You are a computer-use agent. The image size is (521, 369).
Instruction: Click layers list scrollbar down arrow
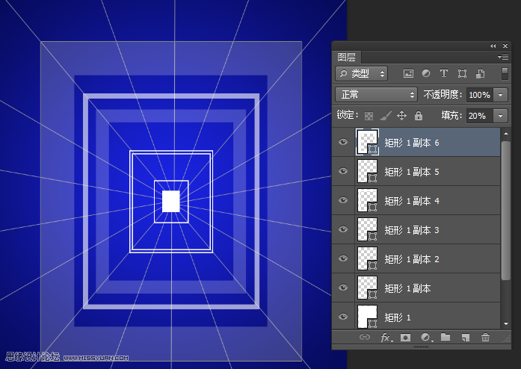506,323
